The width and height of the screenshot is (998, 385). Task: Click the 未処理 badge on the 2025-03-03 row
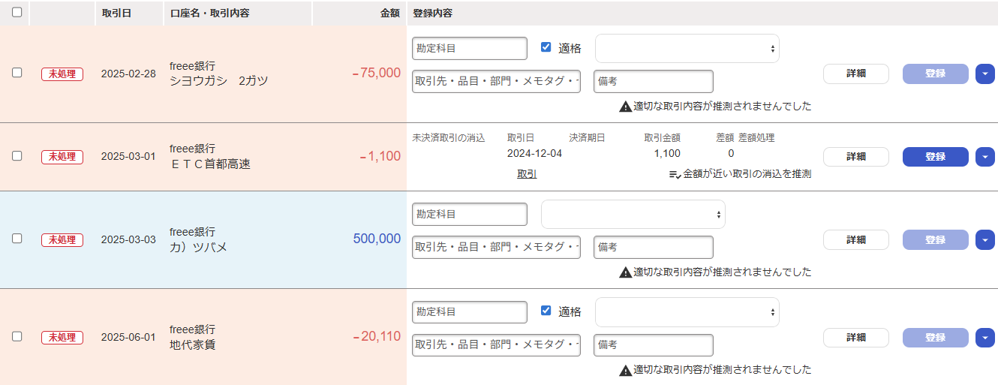pyautogui.click(x=62, y=239)
